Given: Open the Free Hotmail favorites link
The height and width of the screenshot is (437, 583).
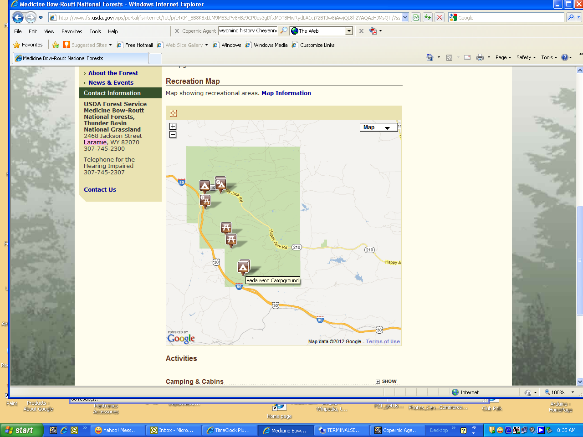Looking at the screenshot, I should pyautogui.click(x=135, y=45).
